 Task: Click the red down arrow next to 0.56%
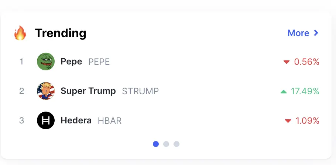pyautogui.click(x=287, y=62)
